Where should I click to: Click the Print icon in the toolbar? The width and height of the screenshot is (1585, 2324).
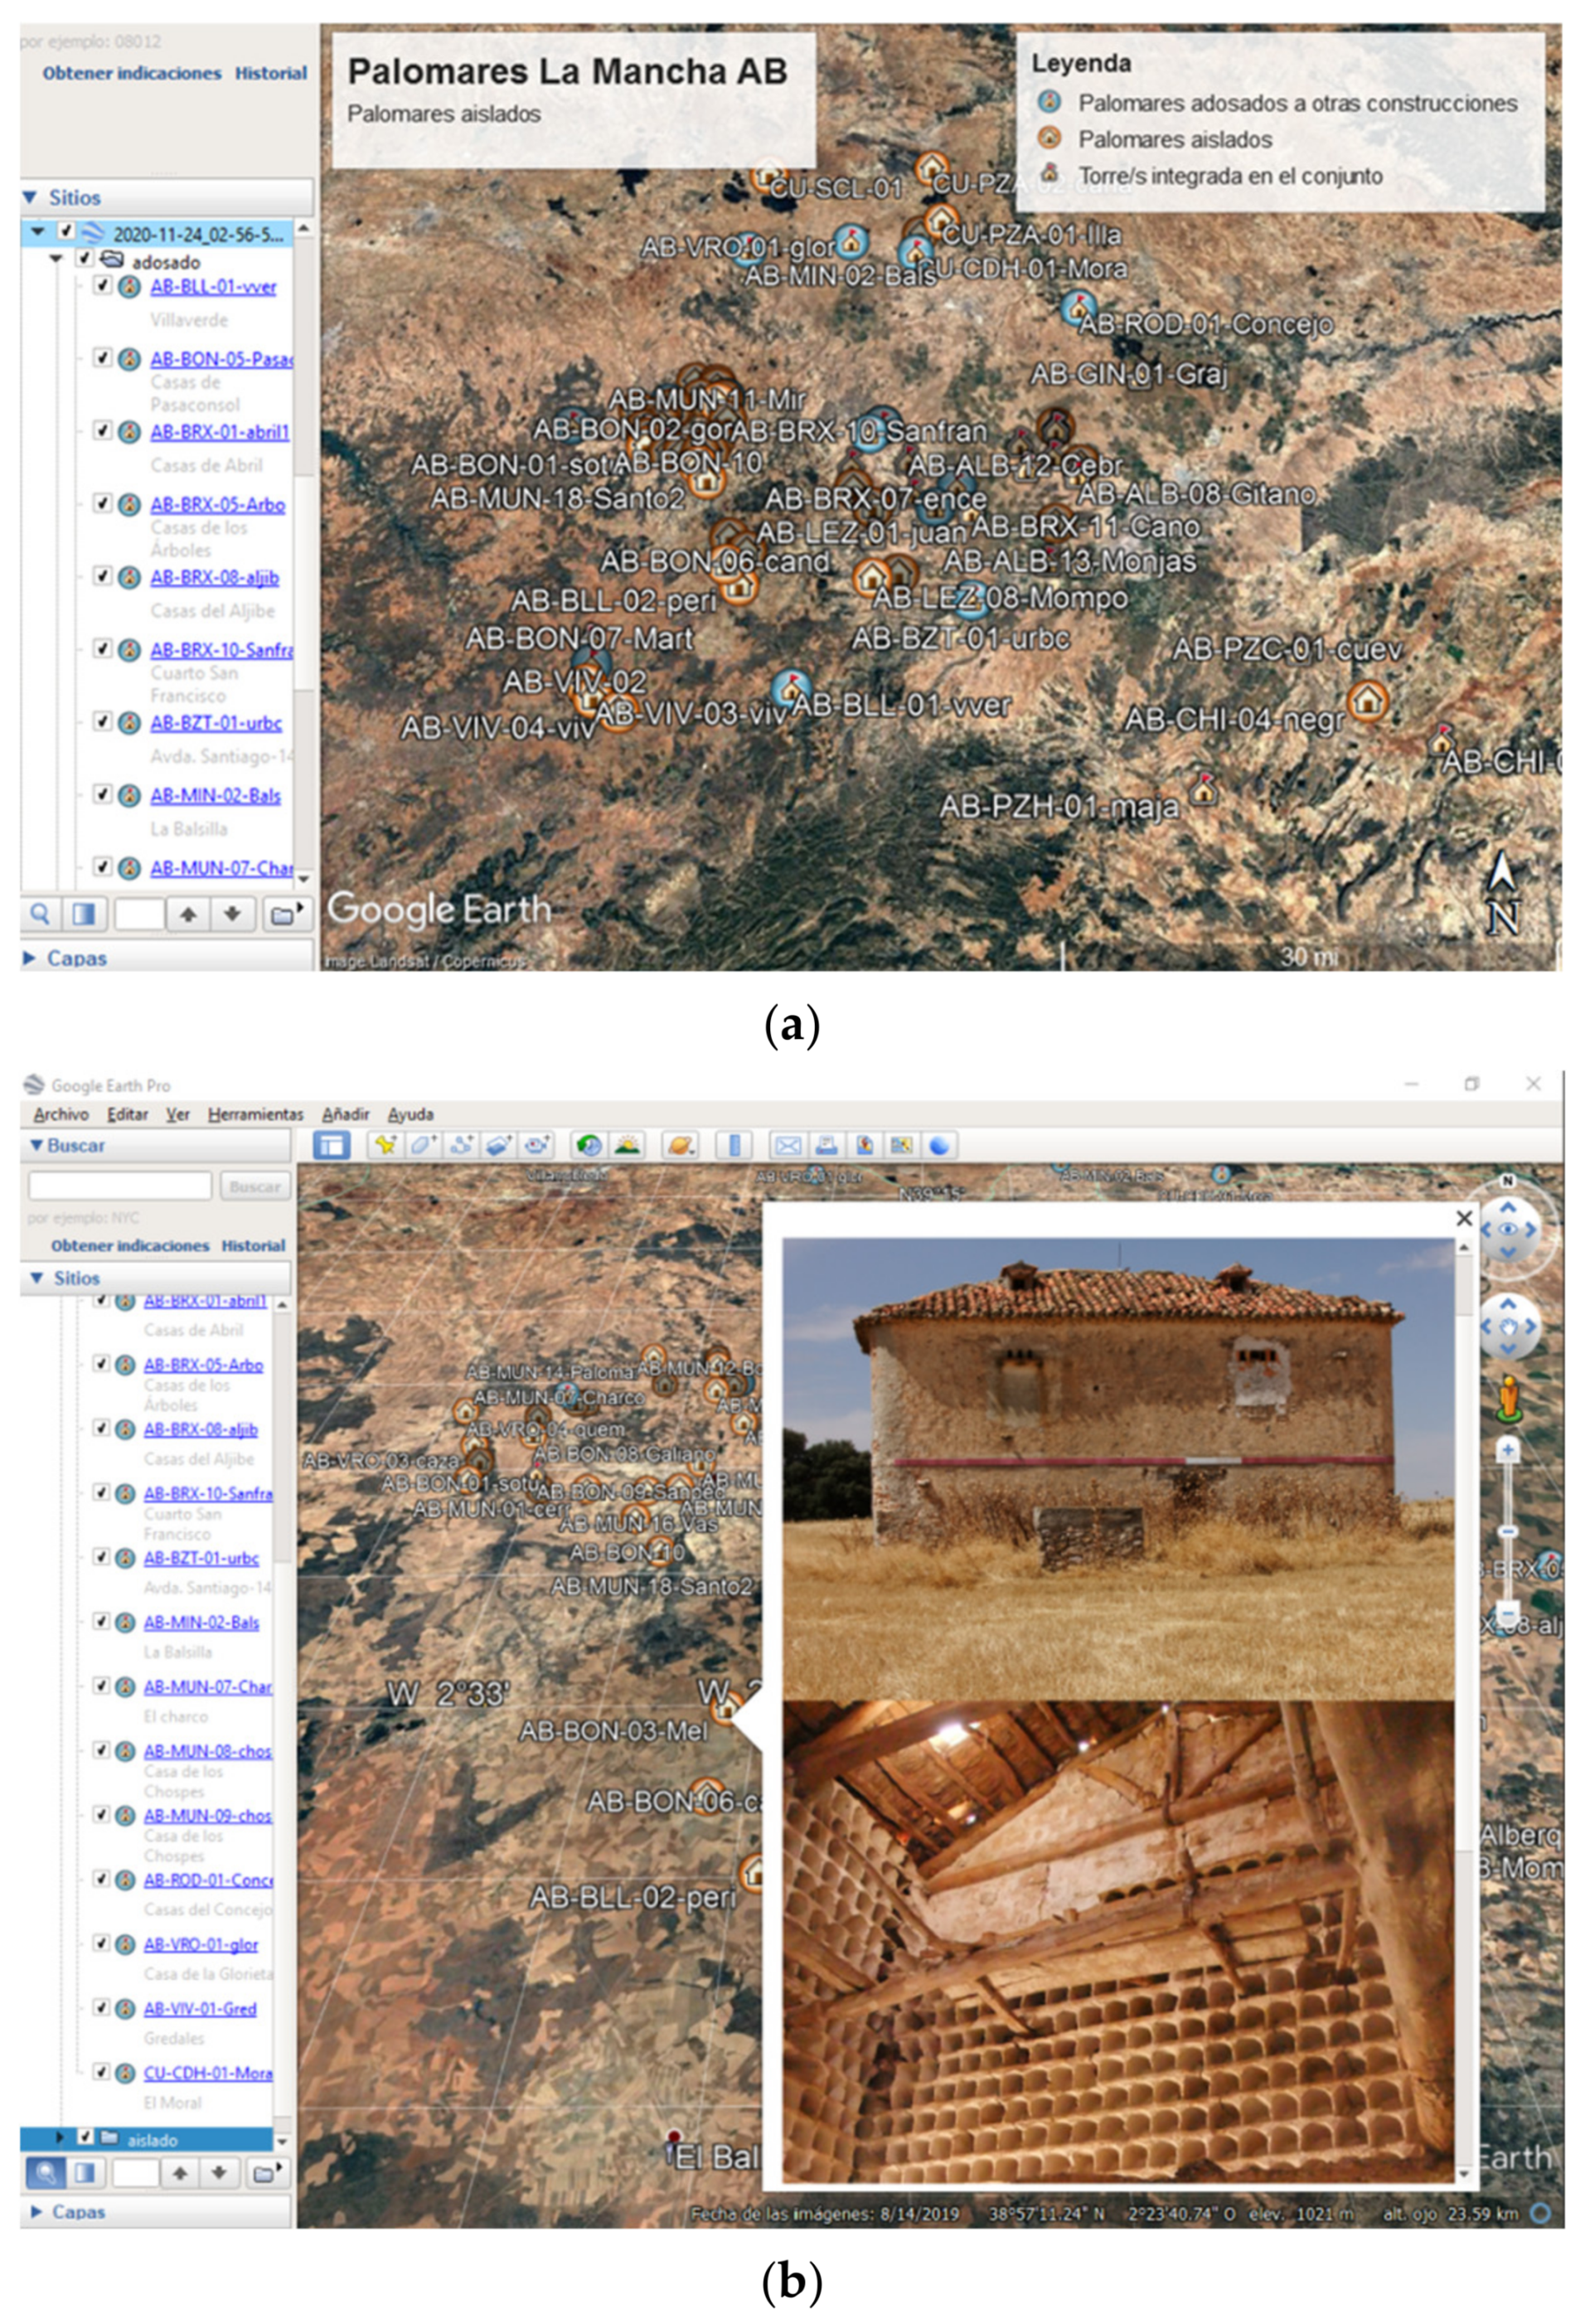828,1146
